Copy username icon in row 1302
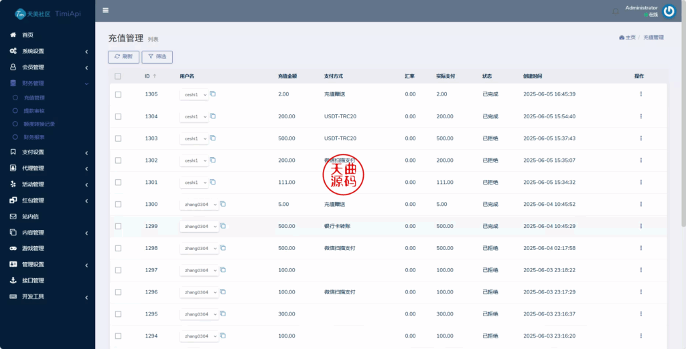Image resolution: width=686 pixels, height=349 pixels. coord(212,160)
